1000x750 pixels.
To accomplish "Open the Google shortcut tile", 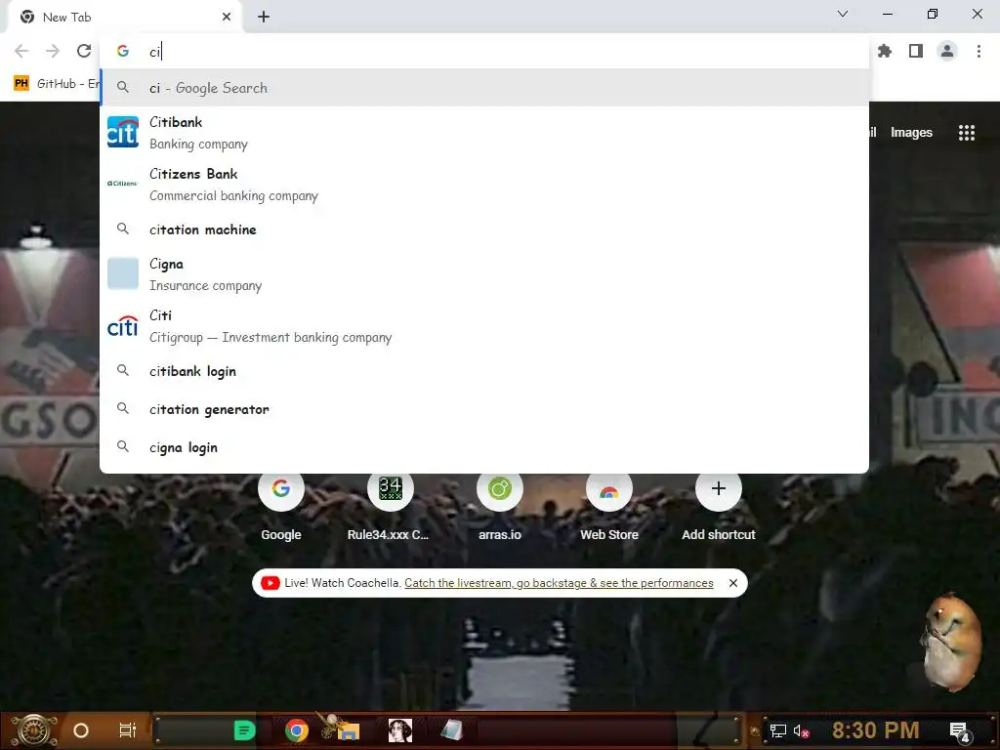I will tap(280, 507).
